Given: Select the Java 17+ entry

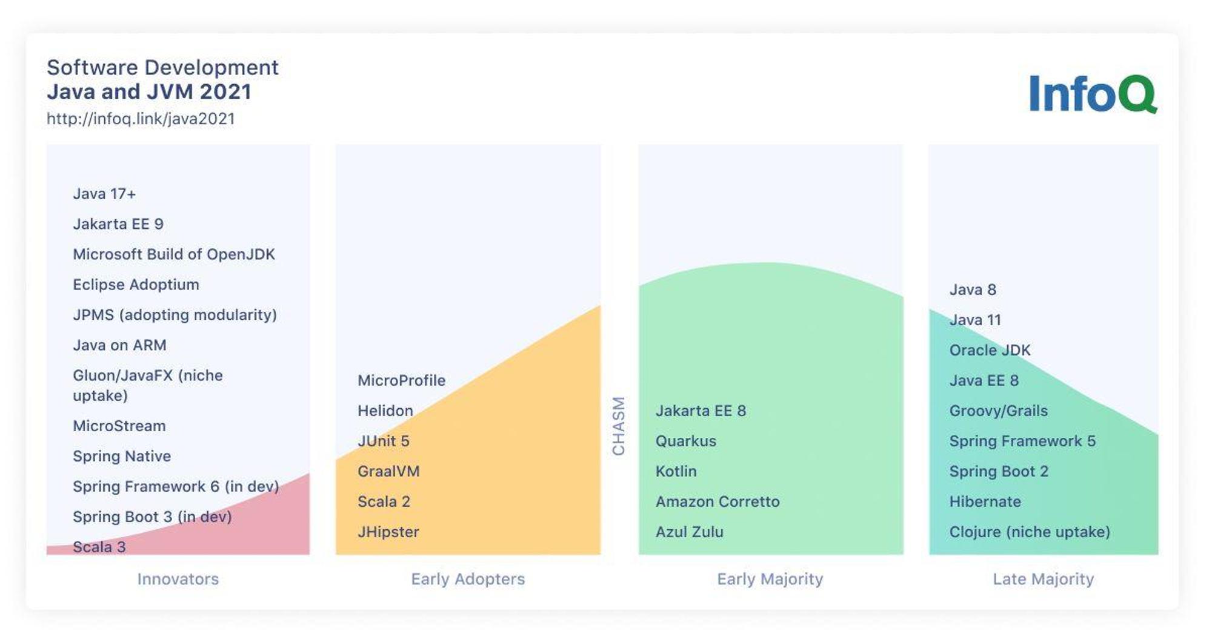Looking at the screenshot, I should [104, 194].
